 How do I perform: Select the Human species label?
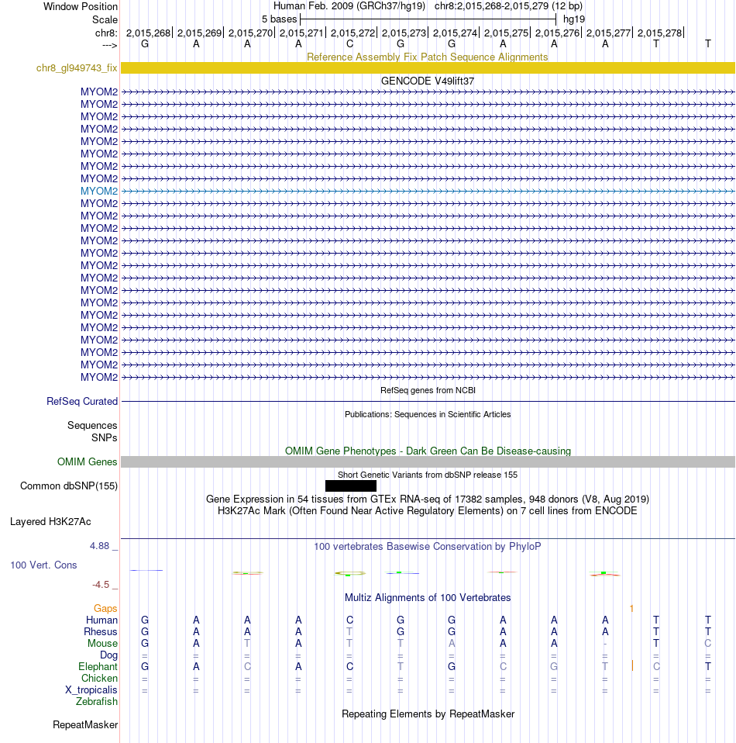click(101, 620)
